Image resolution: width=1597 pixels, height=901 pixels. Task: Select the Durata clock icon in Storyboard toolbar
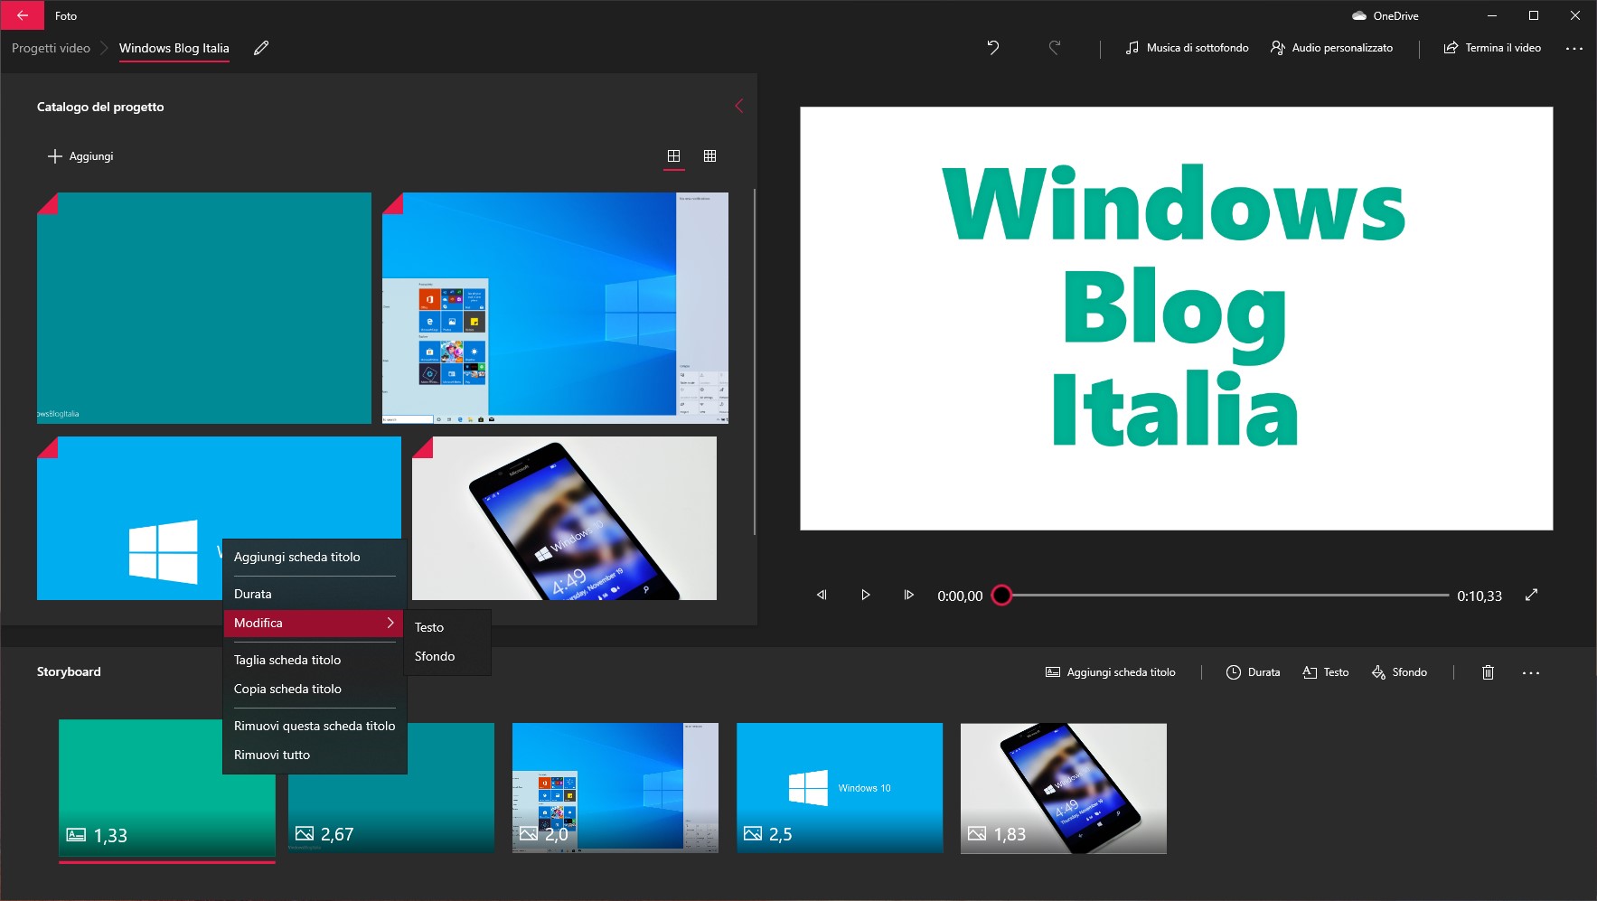pyautogui.click(x=1235, y=672)
